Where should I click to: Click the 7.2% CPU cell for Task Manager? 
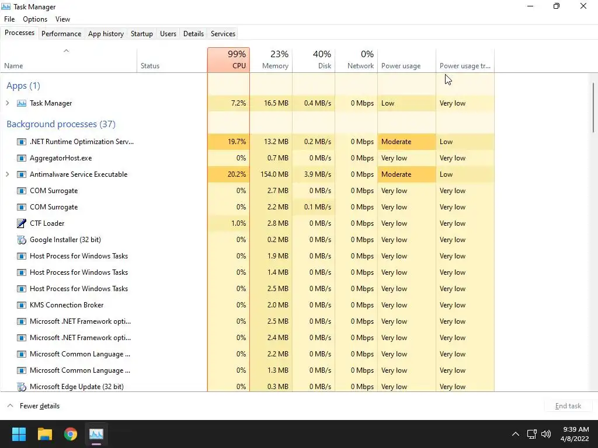coord(229,103)
